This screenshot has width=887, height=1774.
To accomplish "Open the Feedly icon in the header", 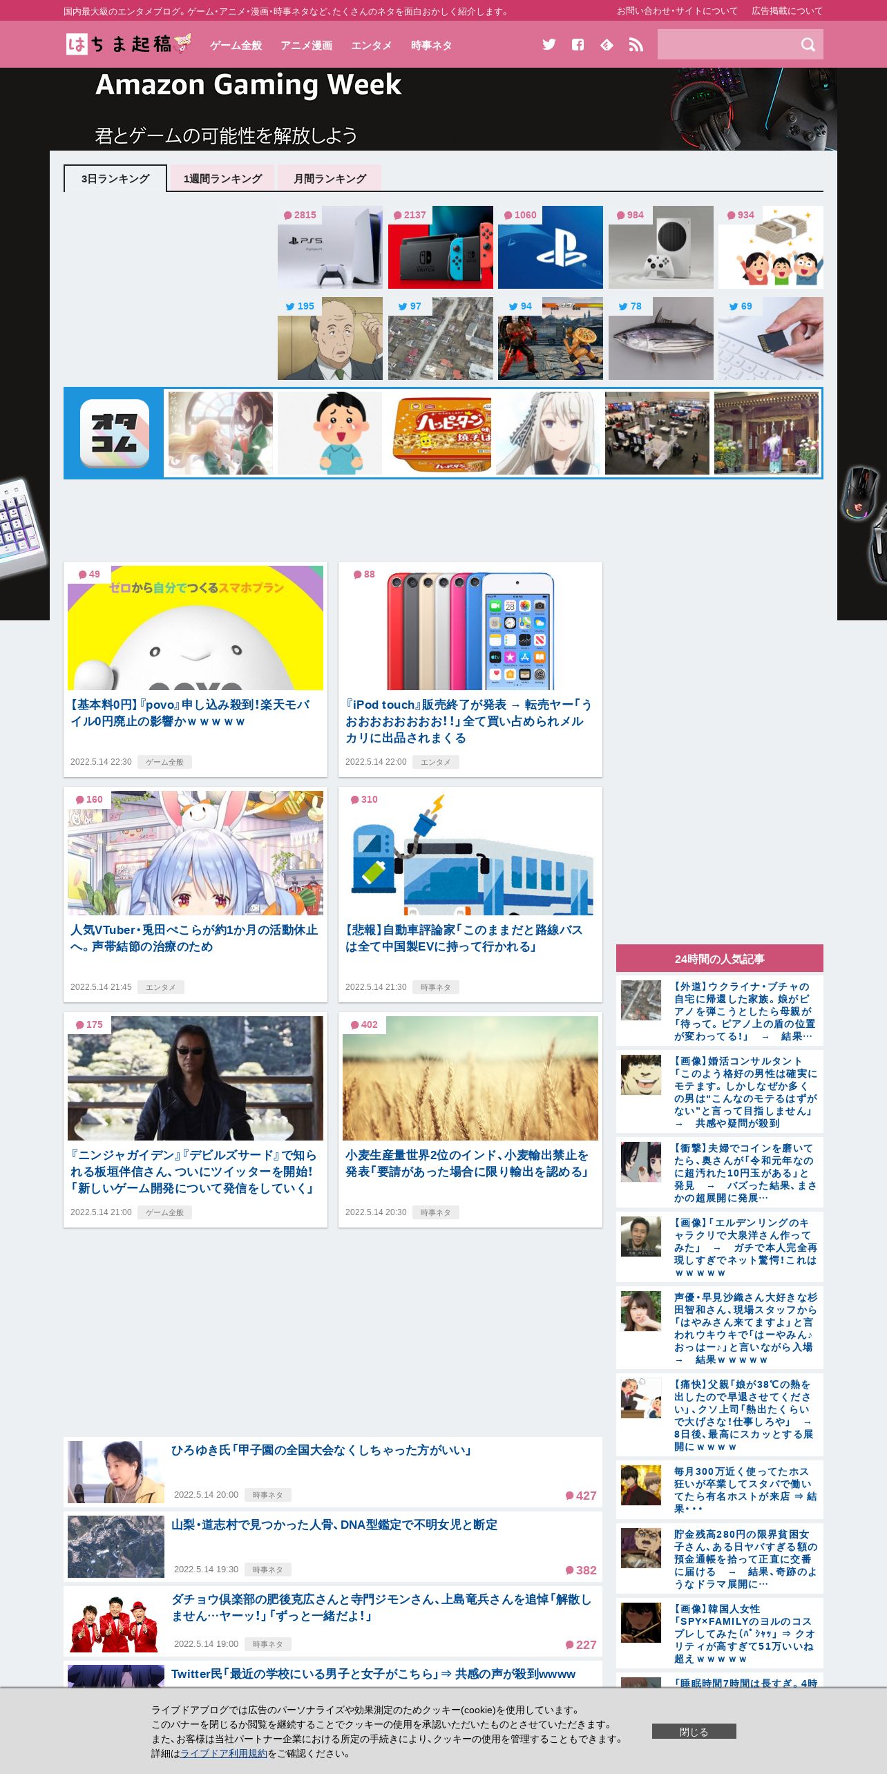I will 607,45.
